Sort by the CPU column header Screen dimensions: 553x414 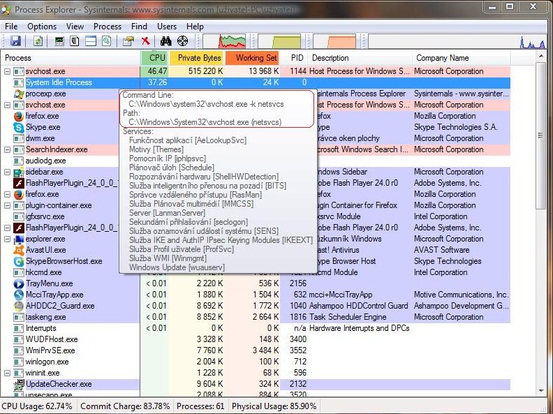(x=158, y=58)
